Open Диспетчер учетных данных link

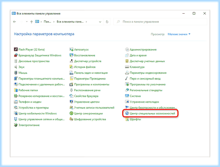[147, 61]
